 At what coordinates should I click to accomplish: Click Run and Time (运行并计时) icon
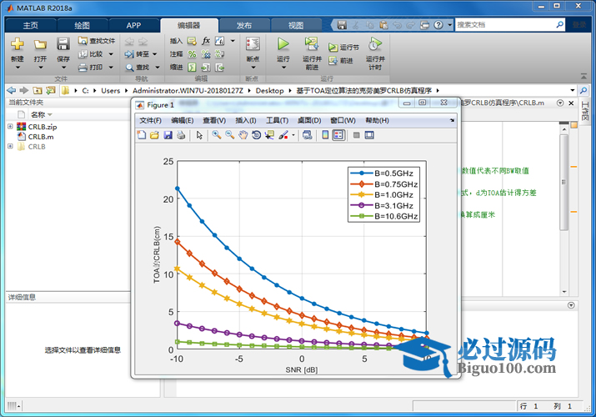click(375, 44)
